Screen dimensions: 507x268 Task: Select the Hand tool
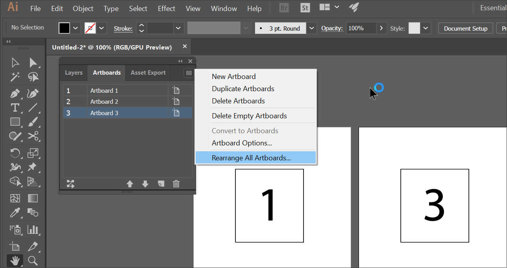(x=15, y=260)
